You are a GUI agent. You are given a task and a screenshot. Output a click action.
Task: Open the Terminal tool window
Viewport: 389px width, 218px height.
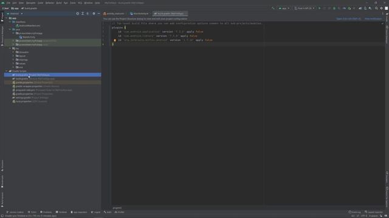tap(61, 212)
